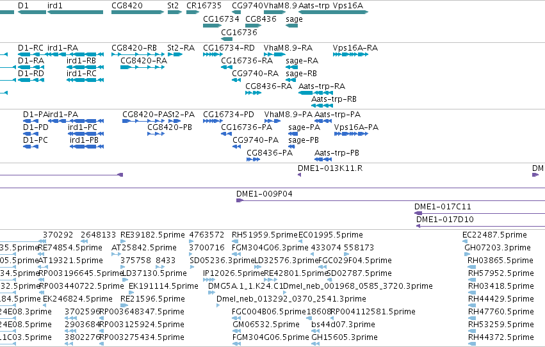The image size is (545, 347).
Task: Click the CG8436 gene arrow
Action: tap(254, 26)
